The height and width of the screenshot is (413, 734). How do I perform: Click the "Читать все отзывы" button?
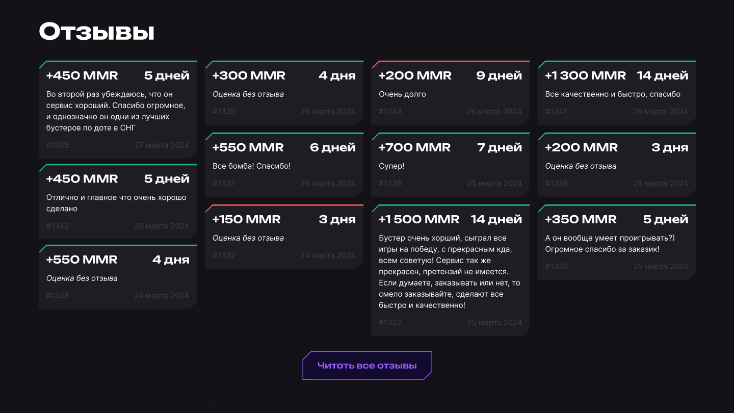pyautogui.click(x=367, y=366)
